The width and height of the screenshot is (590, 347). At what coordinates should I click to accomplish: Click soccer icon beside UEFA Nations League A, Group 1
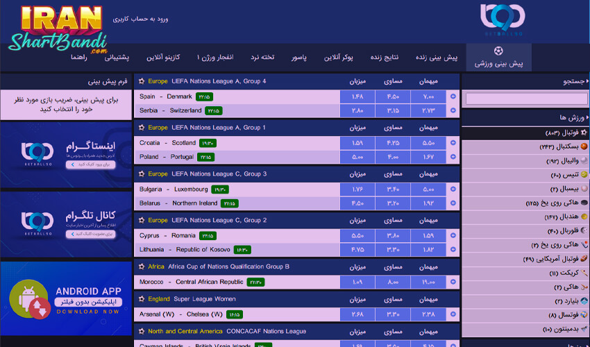click(x=142, y=128)
